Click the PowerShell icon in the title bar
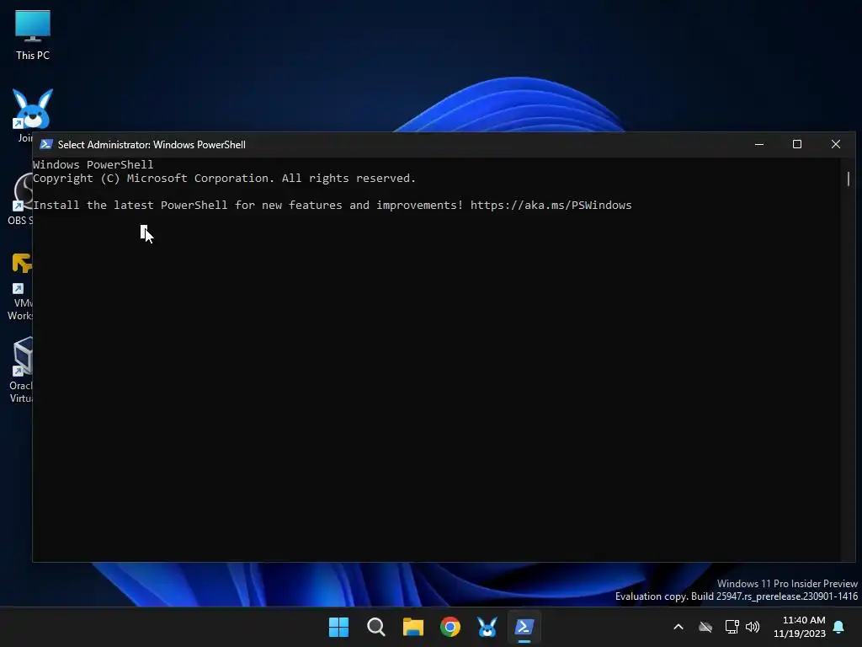Screen dimensions: 862x647 [46, 144]
